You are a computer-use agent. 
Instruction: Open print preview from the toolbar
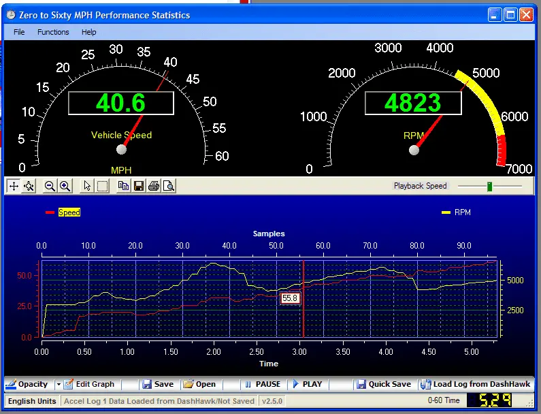pyautogui.click(x=168, y=186)
